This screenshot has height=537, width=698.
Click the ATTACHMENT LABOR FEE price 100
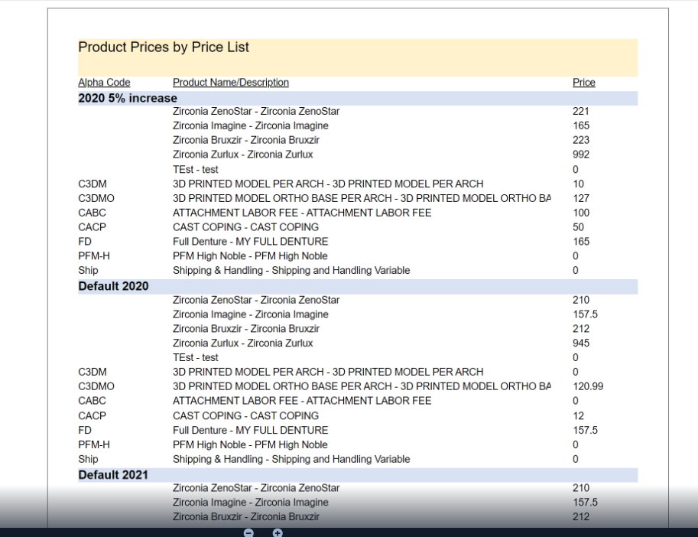pyautogui.click(x=581, y=213)
